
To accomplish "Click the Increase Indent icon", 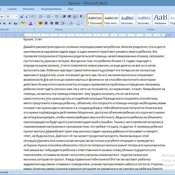I will click(x=70, y=17).
